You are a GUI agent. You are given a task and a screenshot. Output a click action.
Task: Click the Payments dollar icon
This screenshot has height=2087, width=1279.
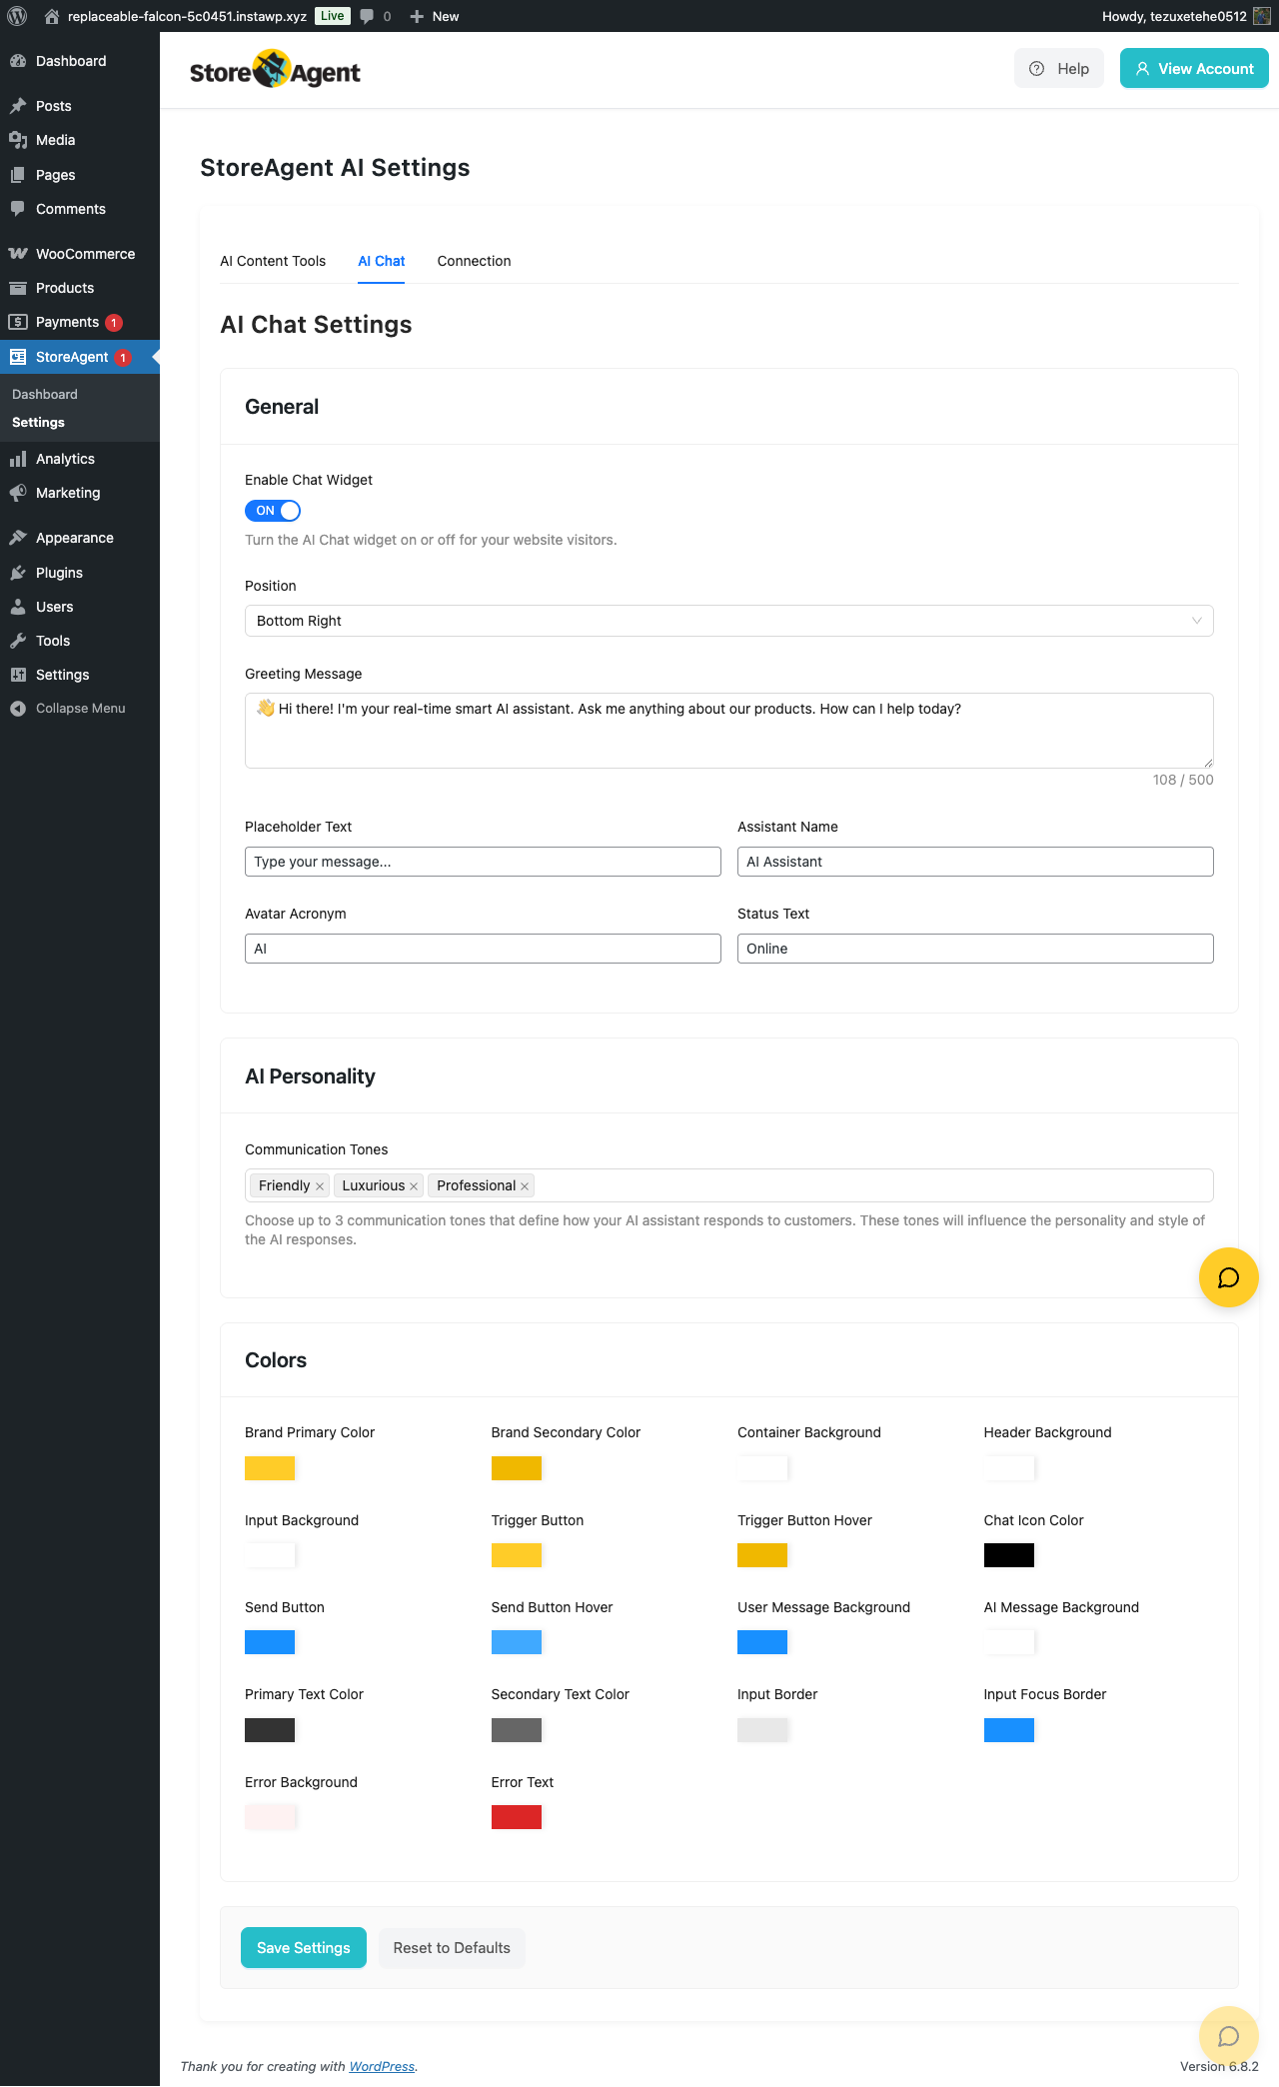(18, 322)
